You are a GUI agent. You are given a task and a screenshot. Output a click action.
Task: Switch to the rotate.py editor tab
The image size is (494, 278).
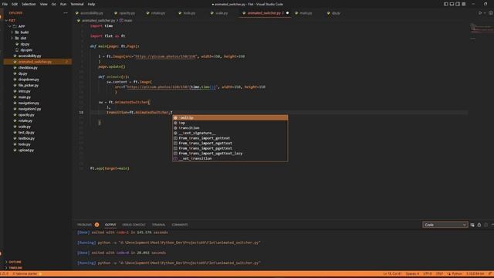tap(156, 13)
